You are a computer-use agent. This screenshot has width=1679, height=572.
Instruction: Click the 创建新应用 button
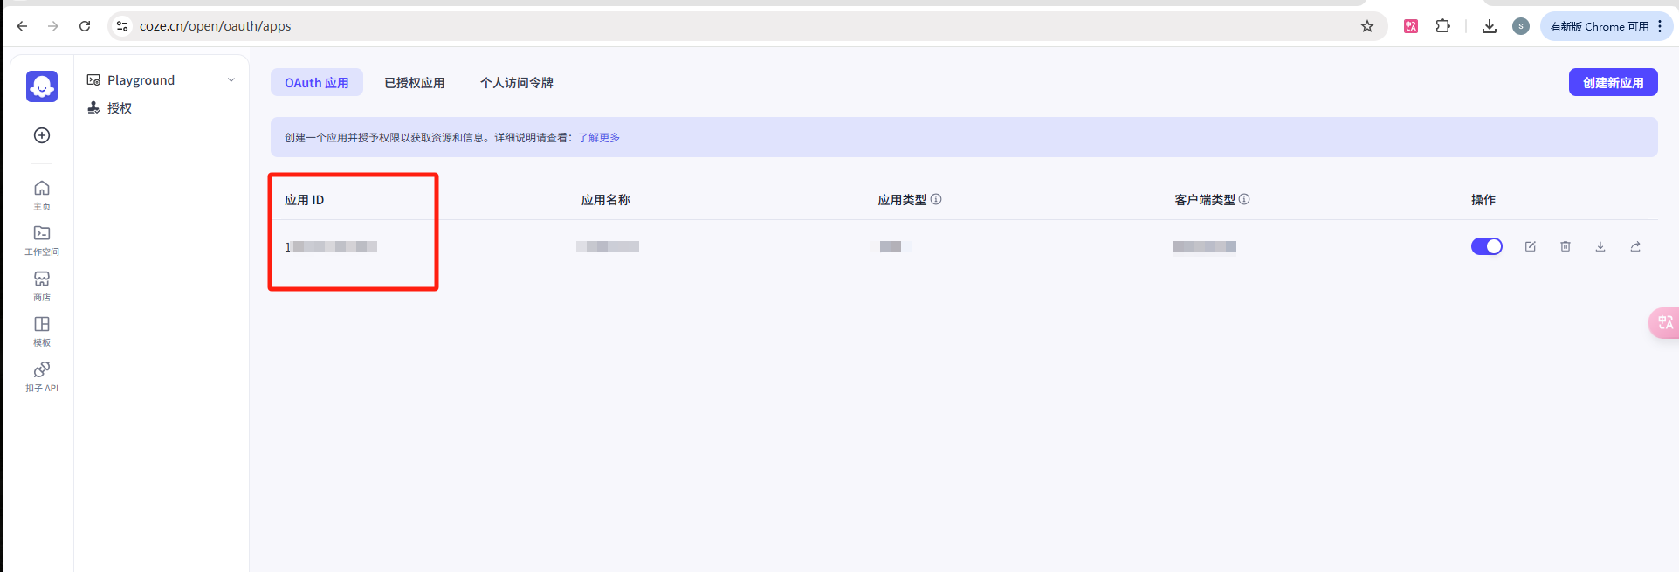[1613, 83]
